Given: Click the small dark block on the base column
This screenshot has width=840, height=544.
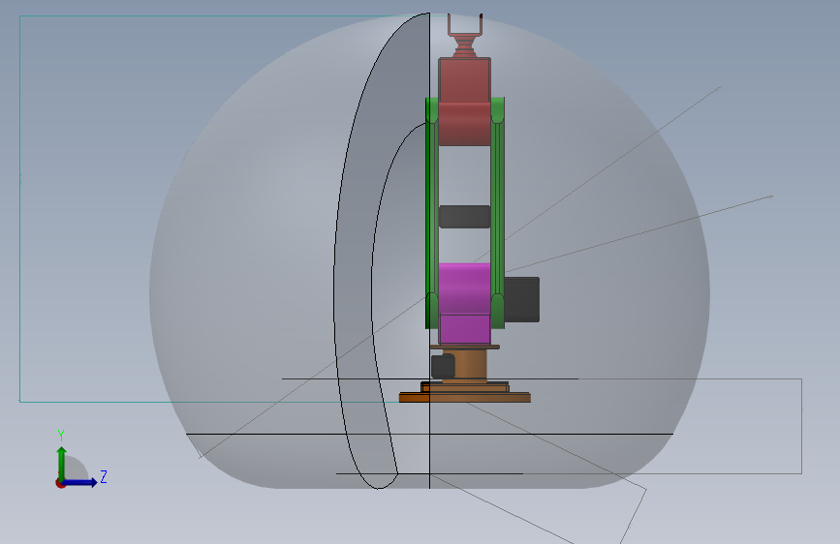Looking at the screenshot, I should point(443,366).
